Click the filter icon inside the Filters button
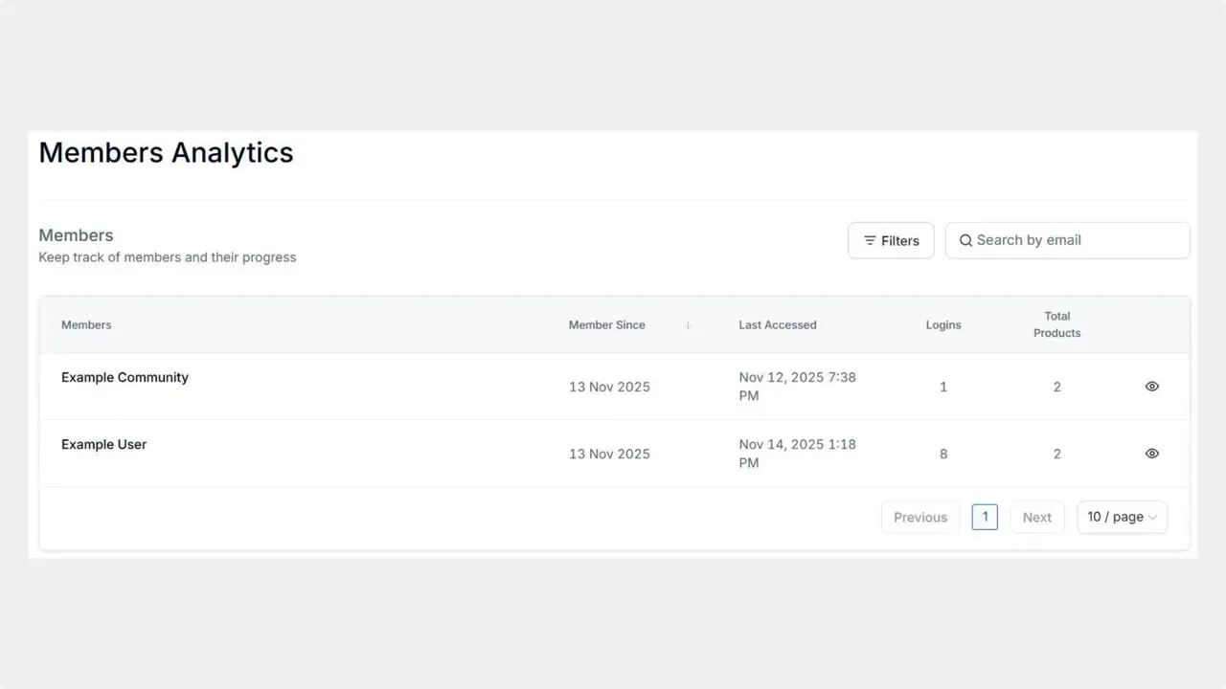This screenshot has width=1226, height=689. (x=870, y=240)
